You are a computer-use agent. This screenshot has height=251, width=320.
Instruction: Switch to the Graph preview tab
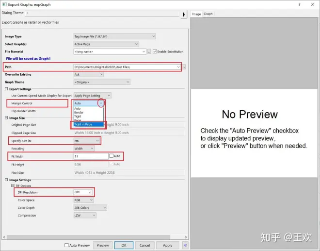[208, 14]
